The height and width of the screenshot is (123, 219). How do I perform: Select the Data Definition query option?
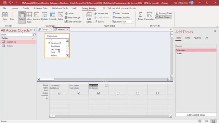(73, 22)
